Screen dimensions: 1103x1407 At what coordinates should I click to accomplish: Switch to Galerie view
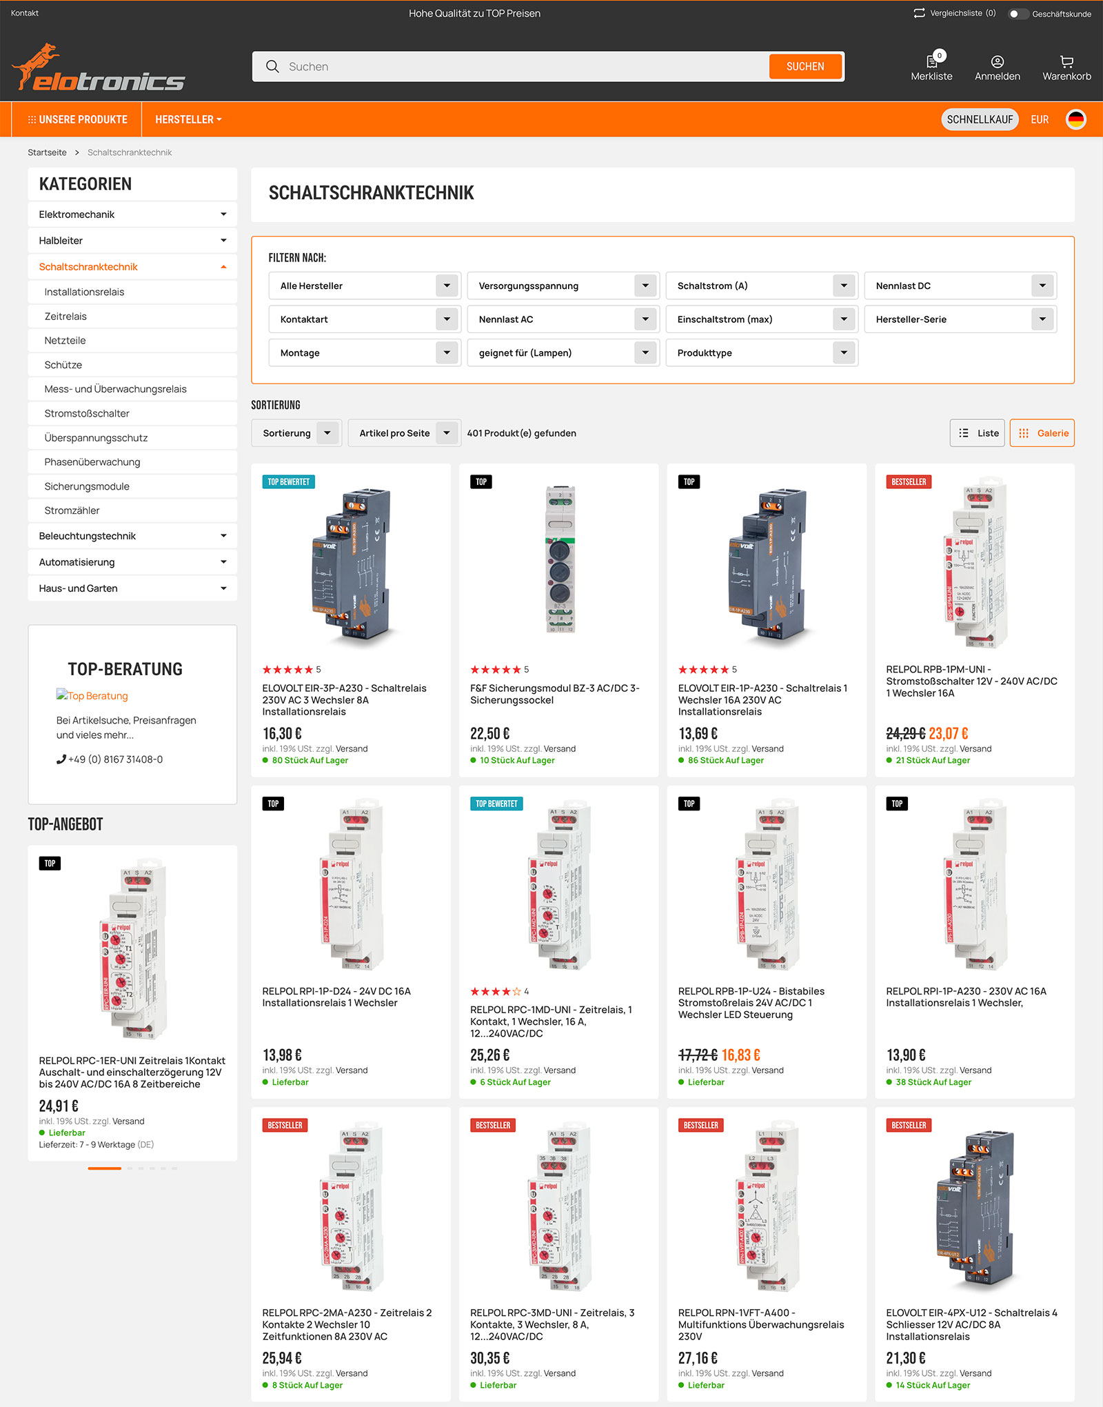click(x=1042, y=433)
